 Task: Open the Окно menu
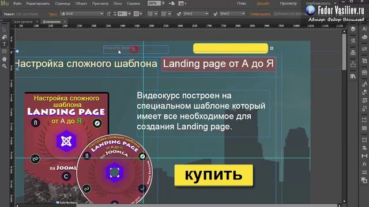coord(118,3)
